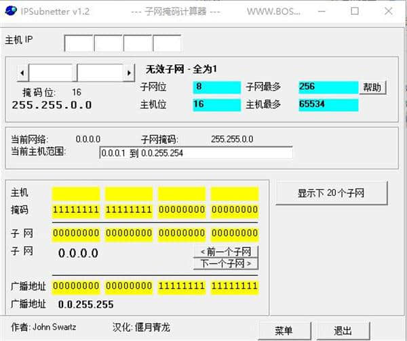Image resolution: width=407 pixels, height=341 pixels.
Task: Click the first host IP octet field
Action: click(x=79, y=43)
